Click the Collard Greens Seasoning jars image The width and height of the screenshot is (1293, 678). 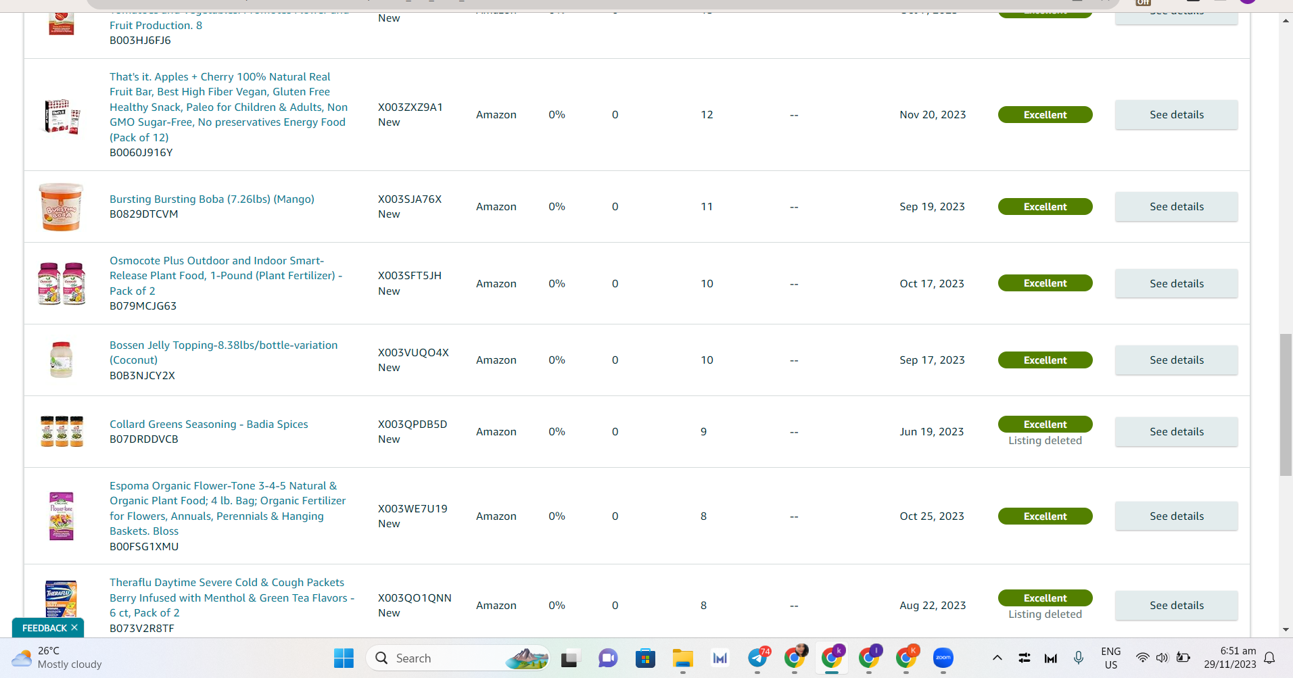point(62,431)
